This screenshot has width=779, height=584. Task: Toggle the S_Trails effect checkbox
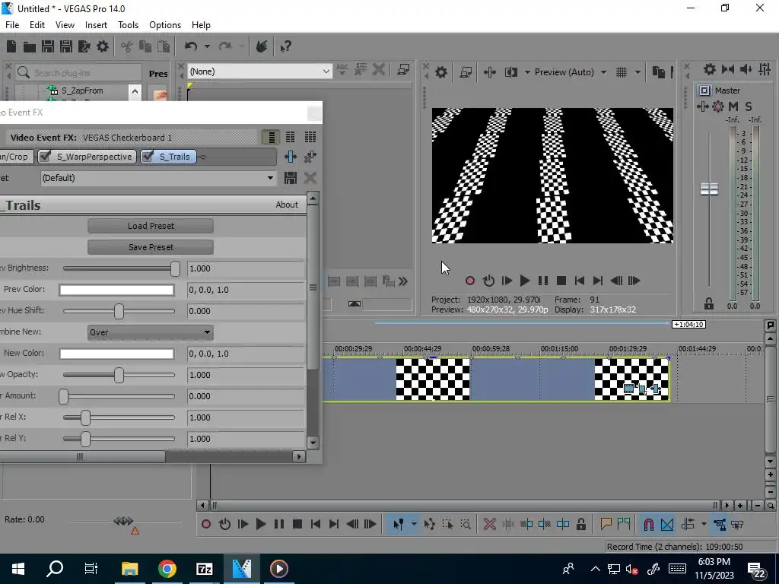[x=148, y=157]
